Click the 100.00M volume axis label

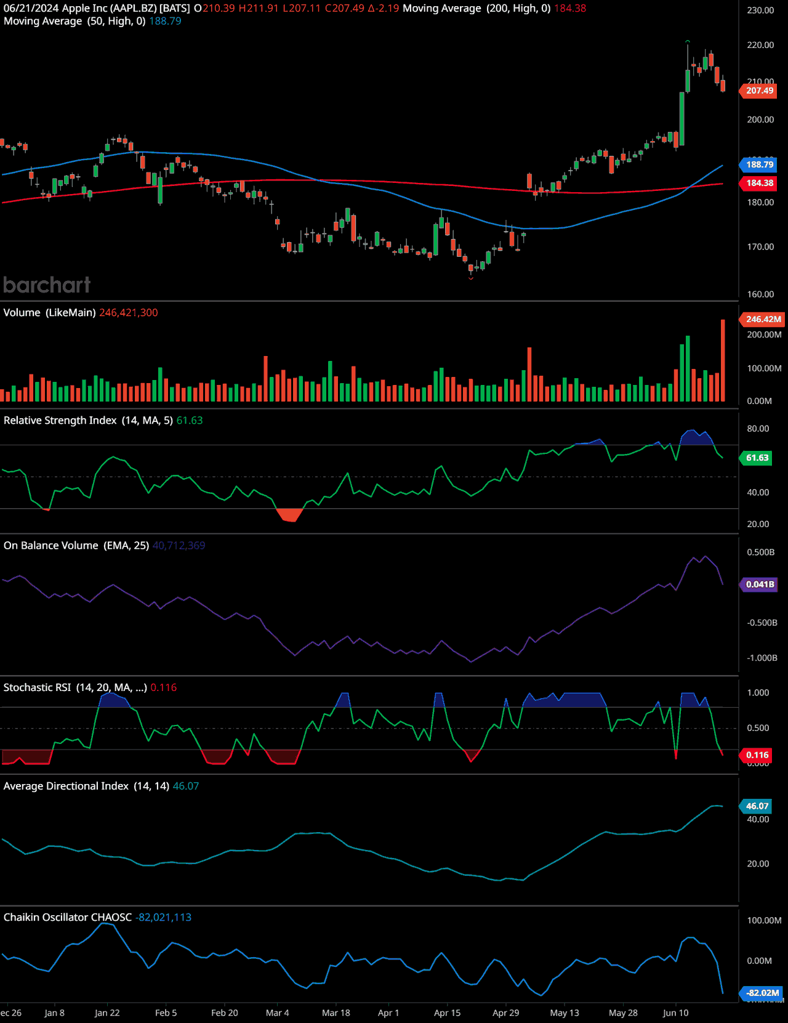[764, 368]
